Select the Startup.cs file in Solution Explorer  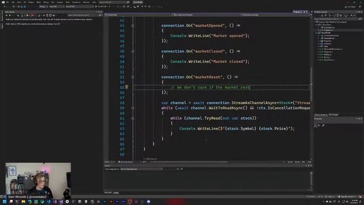[328, 55]
